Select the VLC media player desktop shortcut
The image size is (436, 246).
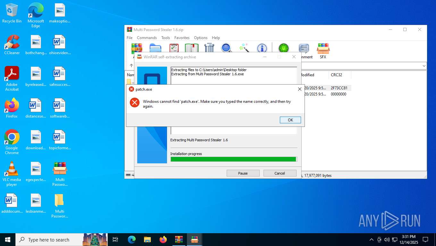12,174
